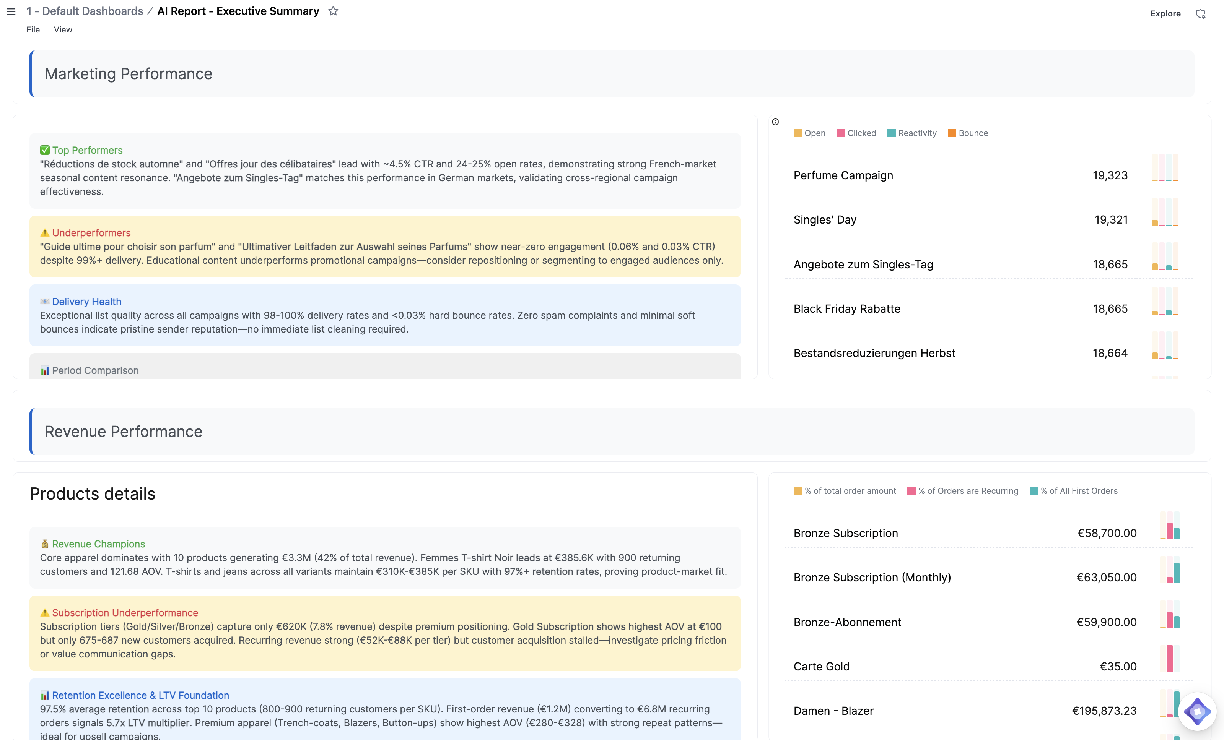Click the Explore link
1224x740 pixels.
(x=1165, y=13)
